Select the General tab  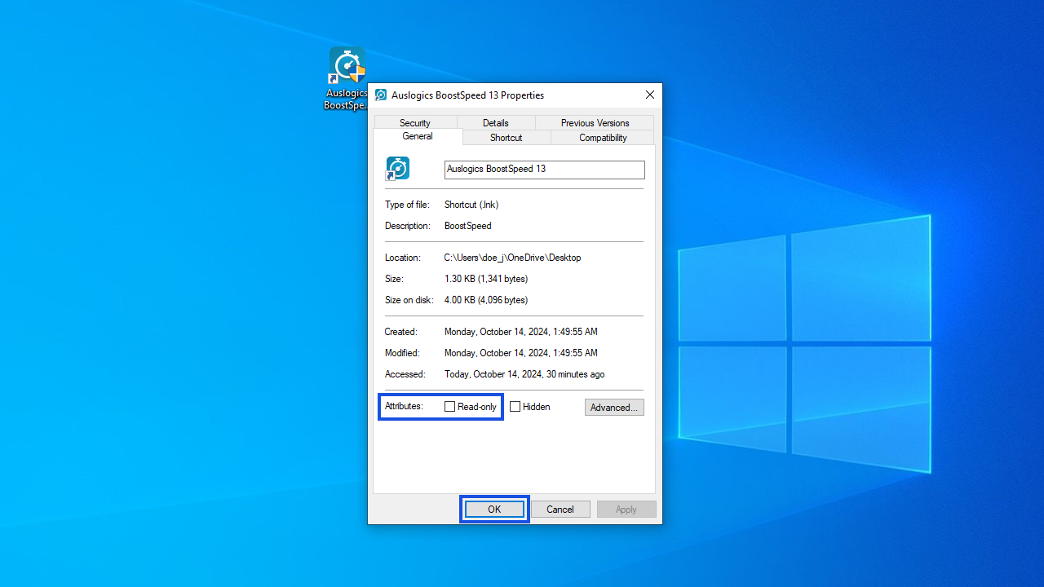(418, 136)
